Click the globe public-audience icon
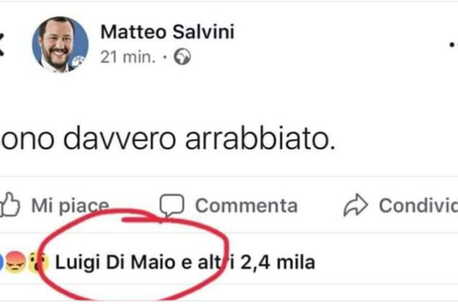 tap(182, 57)
